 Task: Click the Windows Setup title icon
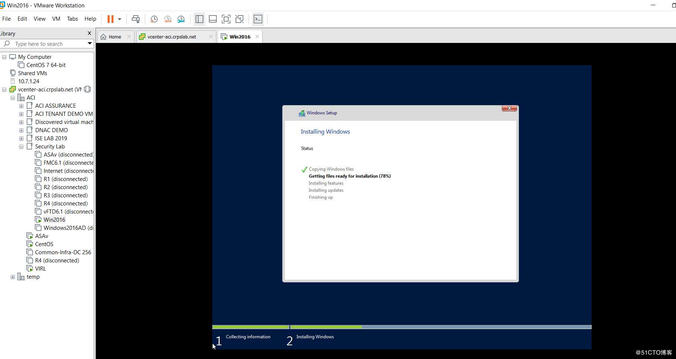tap(302, 113)
